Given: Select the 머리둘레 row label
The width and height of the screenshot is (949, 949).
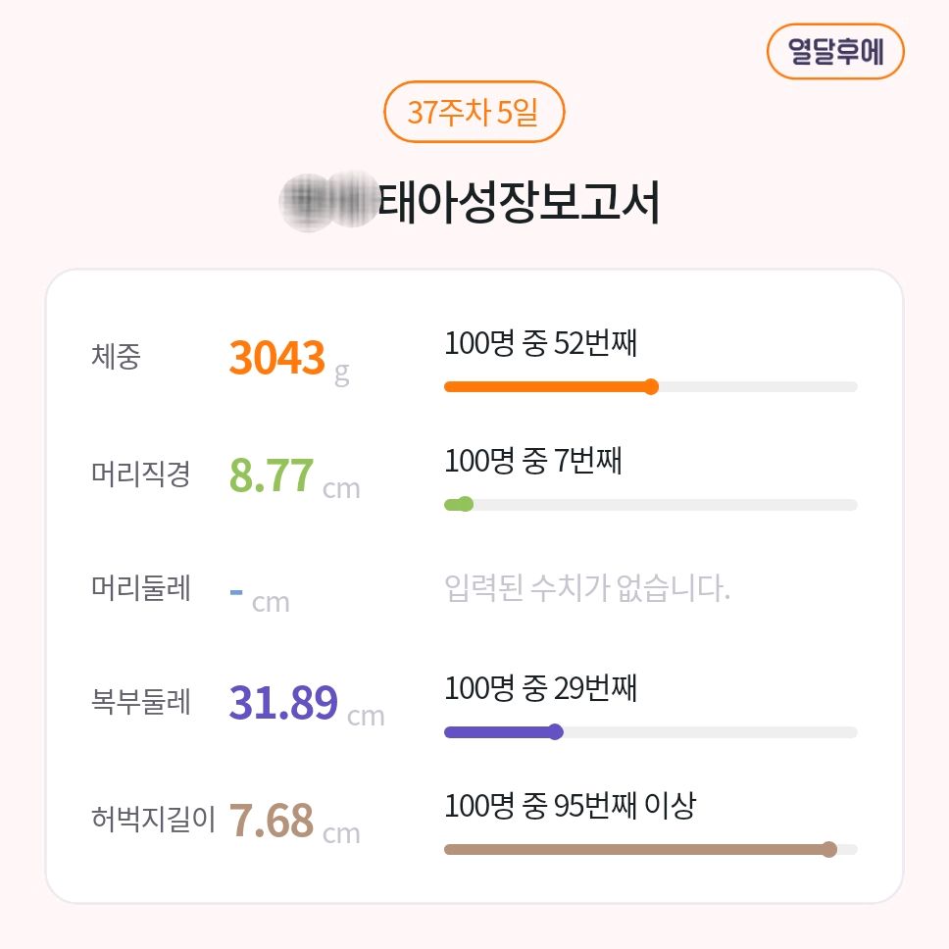Looking at the screenshot, I should click(x=141, y=587).
